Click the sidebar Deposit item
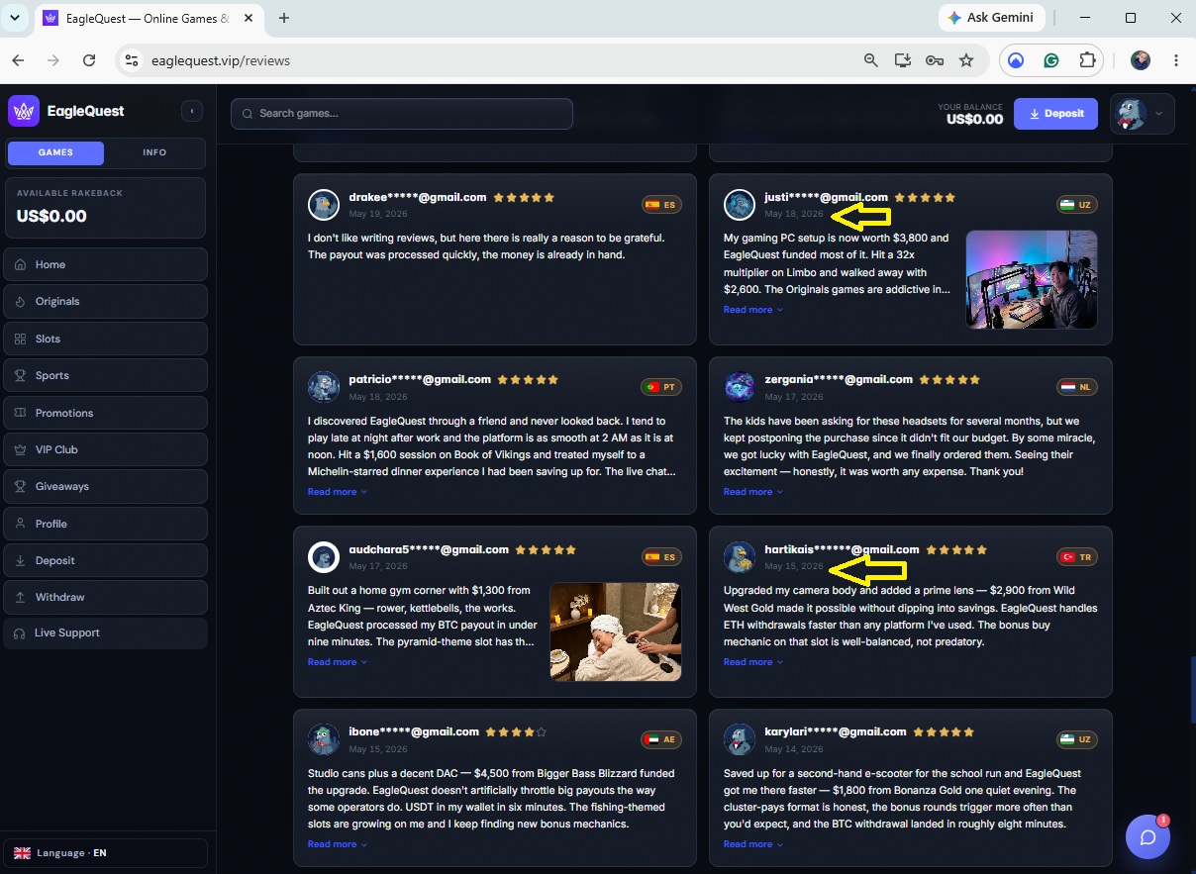Viewport: 1196px width, 874px height. [106, 560]
